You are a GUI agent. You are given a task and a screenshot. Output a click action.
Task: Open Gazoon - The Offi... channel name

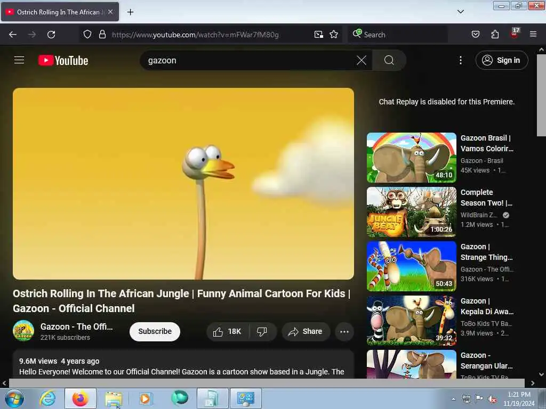[77, 326]
